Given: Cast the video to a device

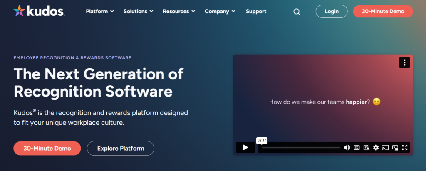Looking at the screenshot, I should (386, 147).
